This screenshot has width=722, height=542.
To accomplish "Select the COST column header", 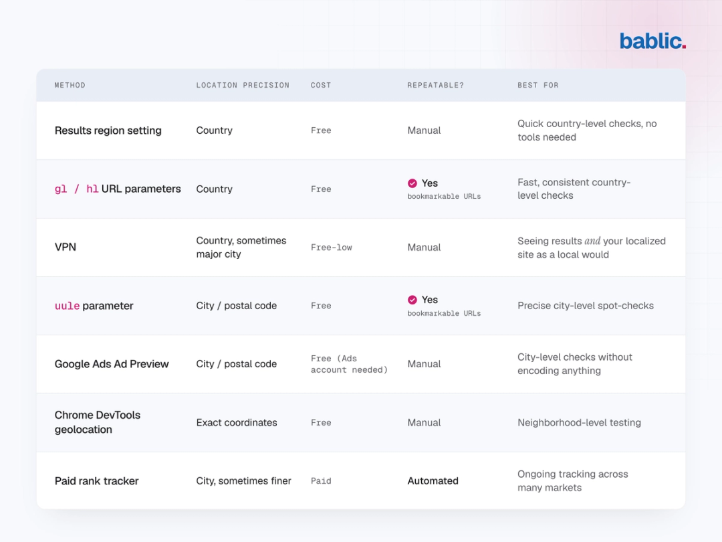I will (x=321, y=85).
